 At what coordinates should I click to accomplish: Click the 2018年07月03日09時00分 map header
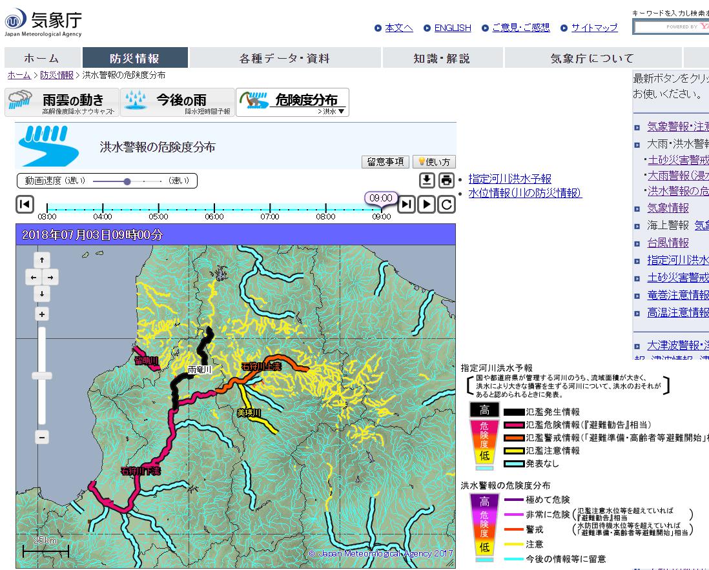coord(236,234)
